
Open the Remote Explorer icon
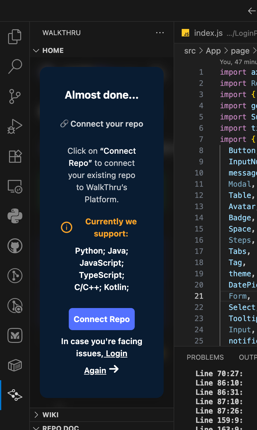click(15, 186)
